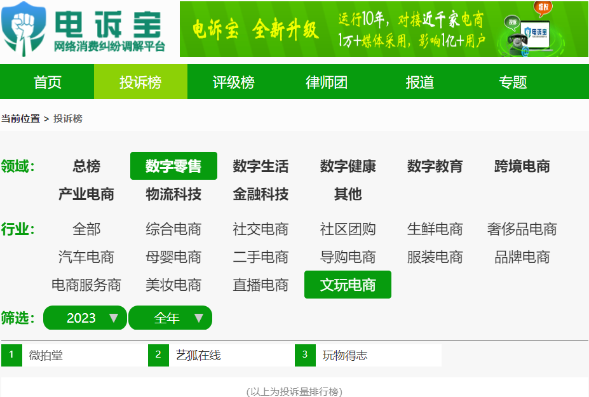This screenshot has width=589, height=397.
Task: Open the 投诉榜 navigation tab
Action: pos(140,82)
